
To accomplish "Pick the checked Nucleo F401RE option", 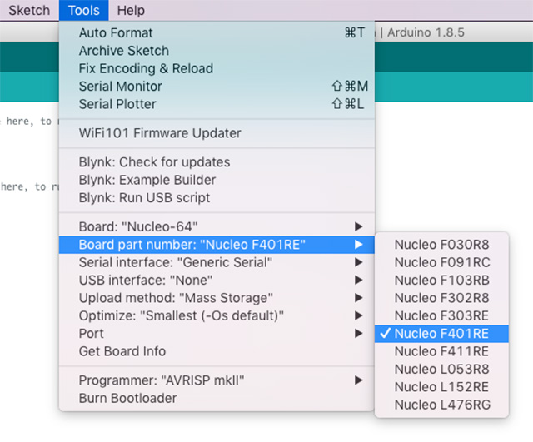I will point(441,334).
